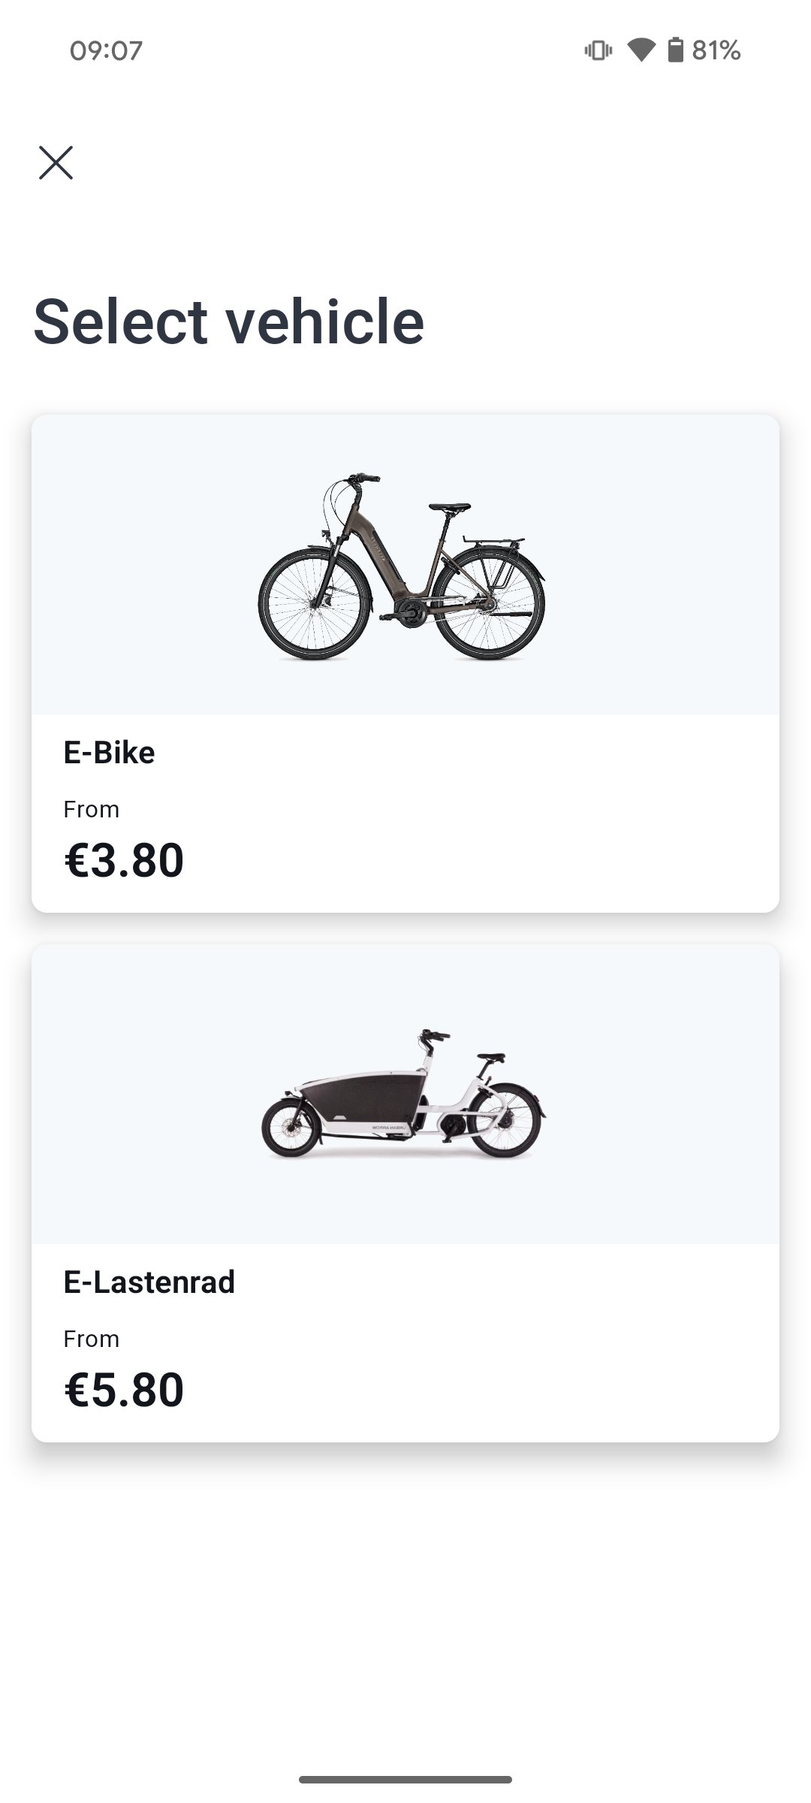Image resolution: width=811 pixels, height=1803 pixels.
Task: Close the Select vehicle screen
Action: point(56,162)
